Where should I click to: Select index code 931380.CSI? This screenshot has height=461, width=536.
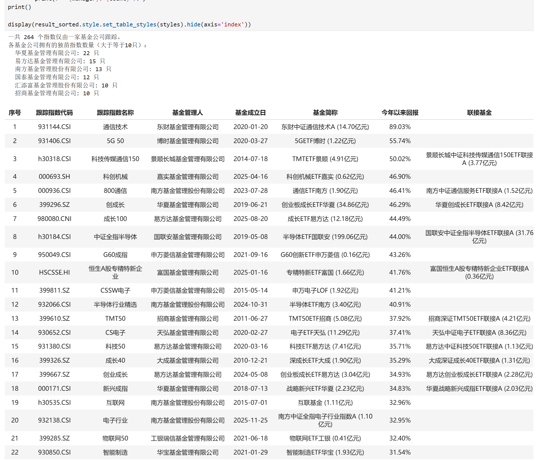pyautogui.click(x=54, y=346)
